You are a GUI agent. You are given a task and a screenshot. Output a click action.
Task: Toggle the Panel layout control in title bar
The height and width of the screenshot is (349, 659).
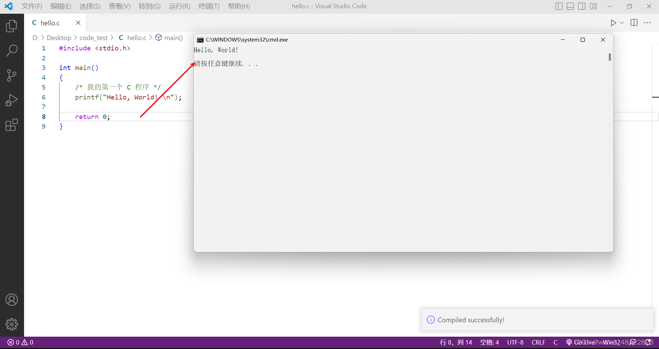pyautogui.click(x=570, y=6)
